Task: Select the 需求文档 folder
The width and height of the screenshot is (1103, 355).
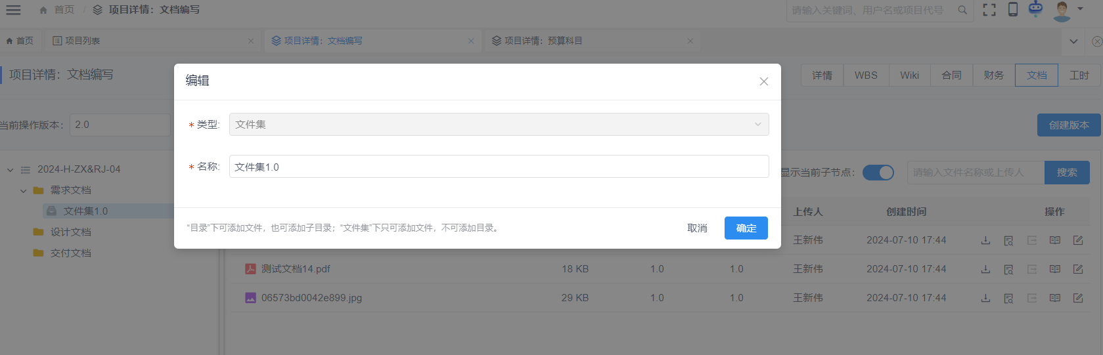Action: 71,190
